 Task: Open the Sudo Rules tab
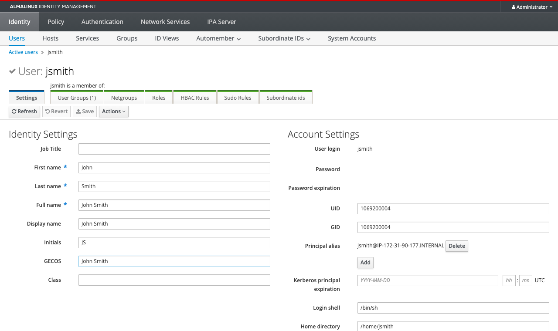[x=238, y=98]
